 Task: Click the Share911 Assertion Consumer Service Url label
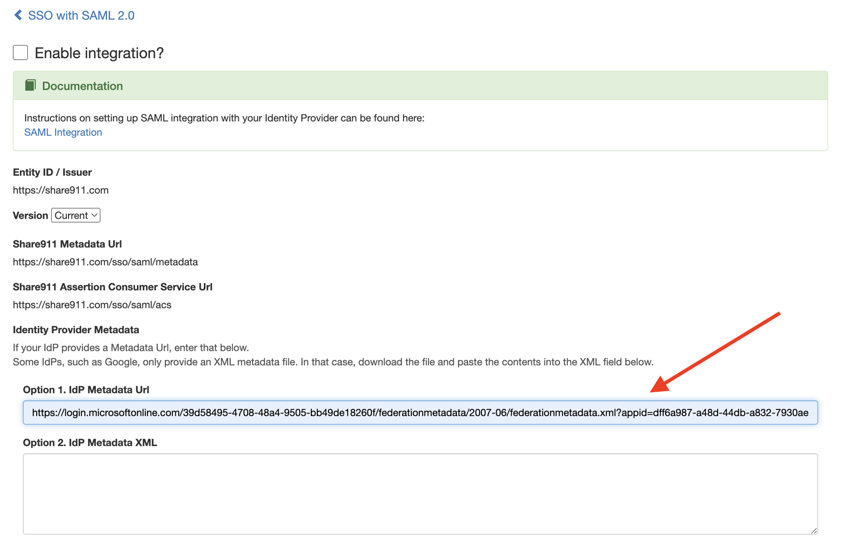pos(112,287)
